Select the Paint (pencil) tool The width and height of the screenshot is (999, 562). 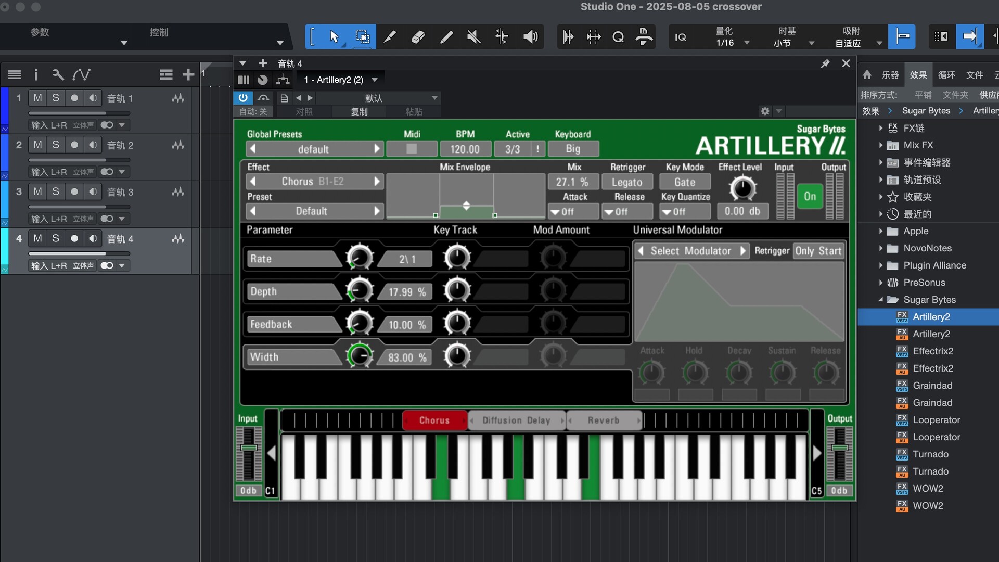[446, 36]
